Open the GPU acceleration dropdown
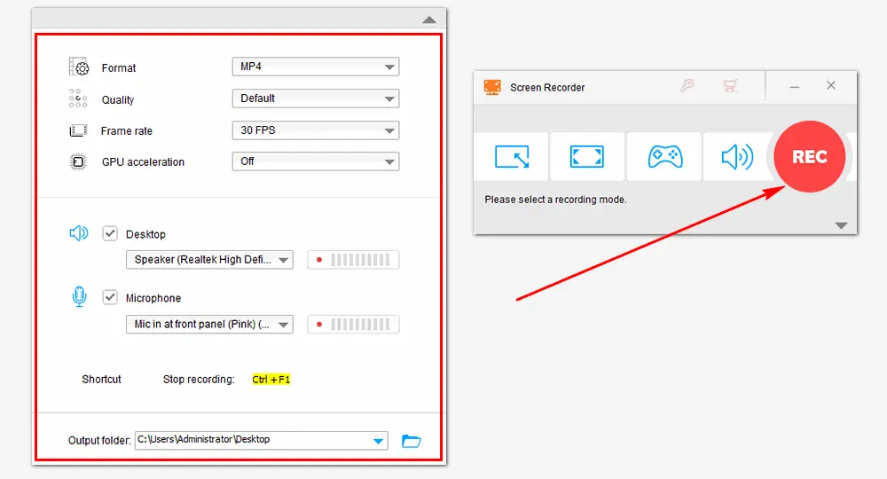The height and width of the screenshot is (479, 887). tap(316, 161)
